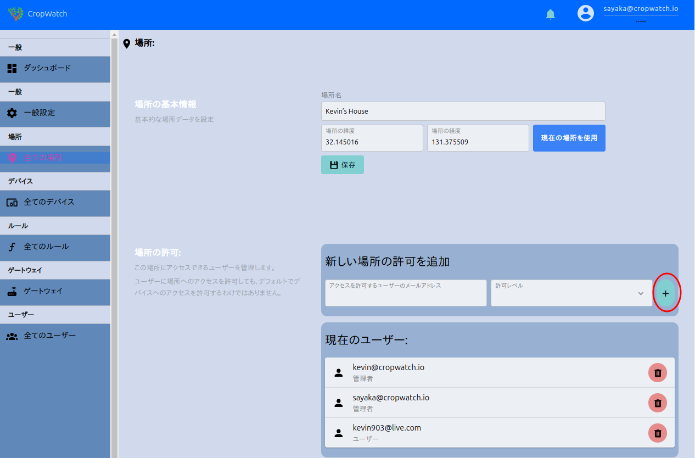Click the location pin icon beside 場所
The width and height of the screenshot is (695, 458).
coord(127,43)
